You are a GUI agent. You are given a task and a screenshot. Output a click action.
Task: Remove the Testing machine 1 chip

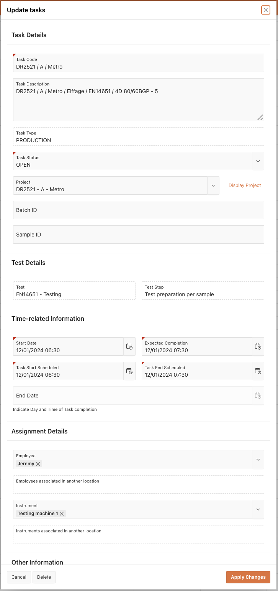tap(62, 514)
